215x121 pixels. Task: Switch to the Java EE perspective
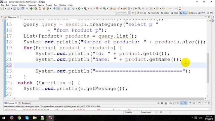pos(141,13)
